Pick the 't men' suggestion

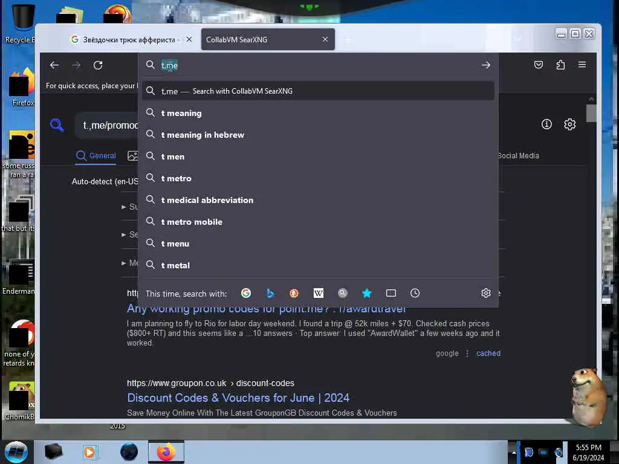pos(318,156)
